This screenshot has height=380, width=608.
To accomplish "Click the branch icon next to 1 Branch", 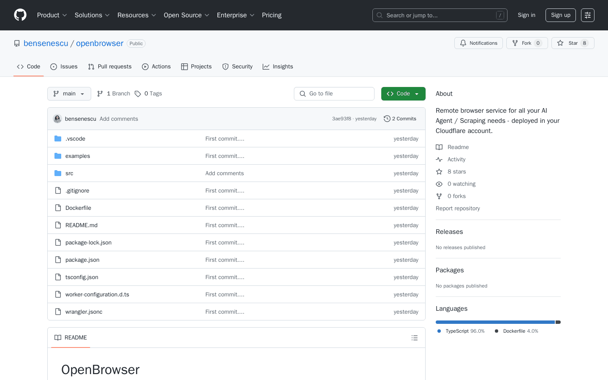I will [x=100, y=94].
